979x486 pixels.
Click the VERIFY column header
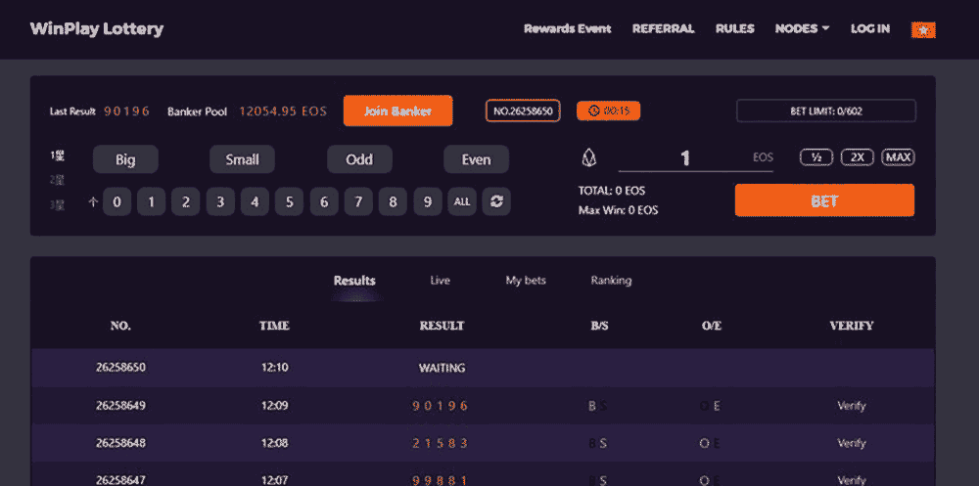click(x=852, y=326)
